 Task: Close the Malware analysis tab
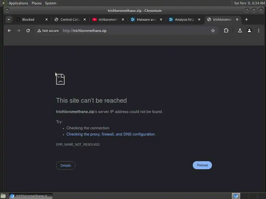161,19
